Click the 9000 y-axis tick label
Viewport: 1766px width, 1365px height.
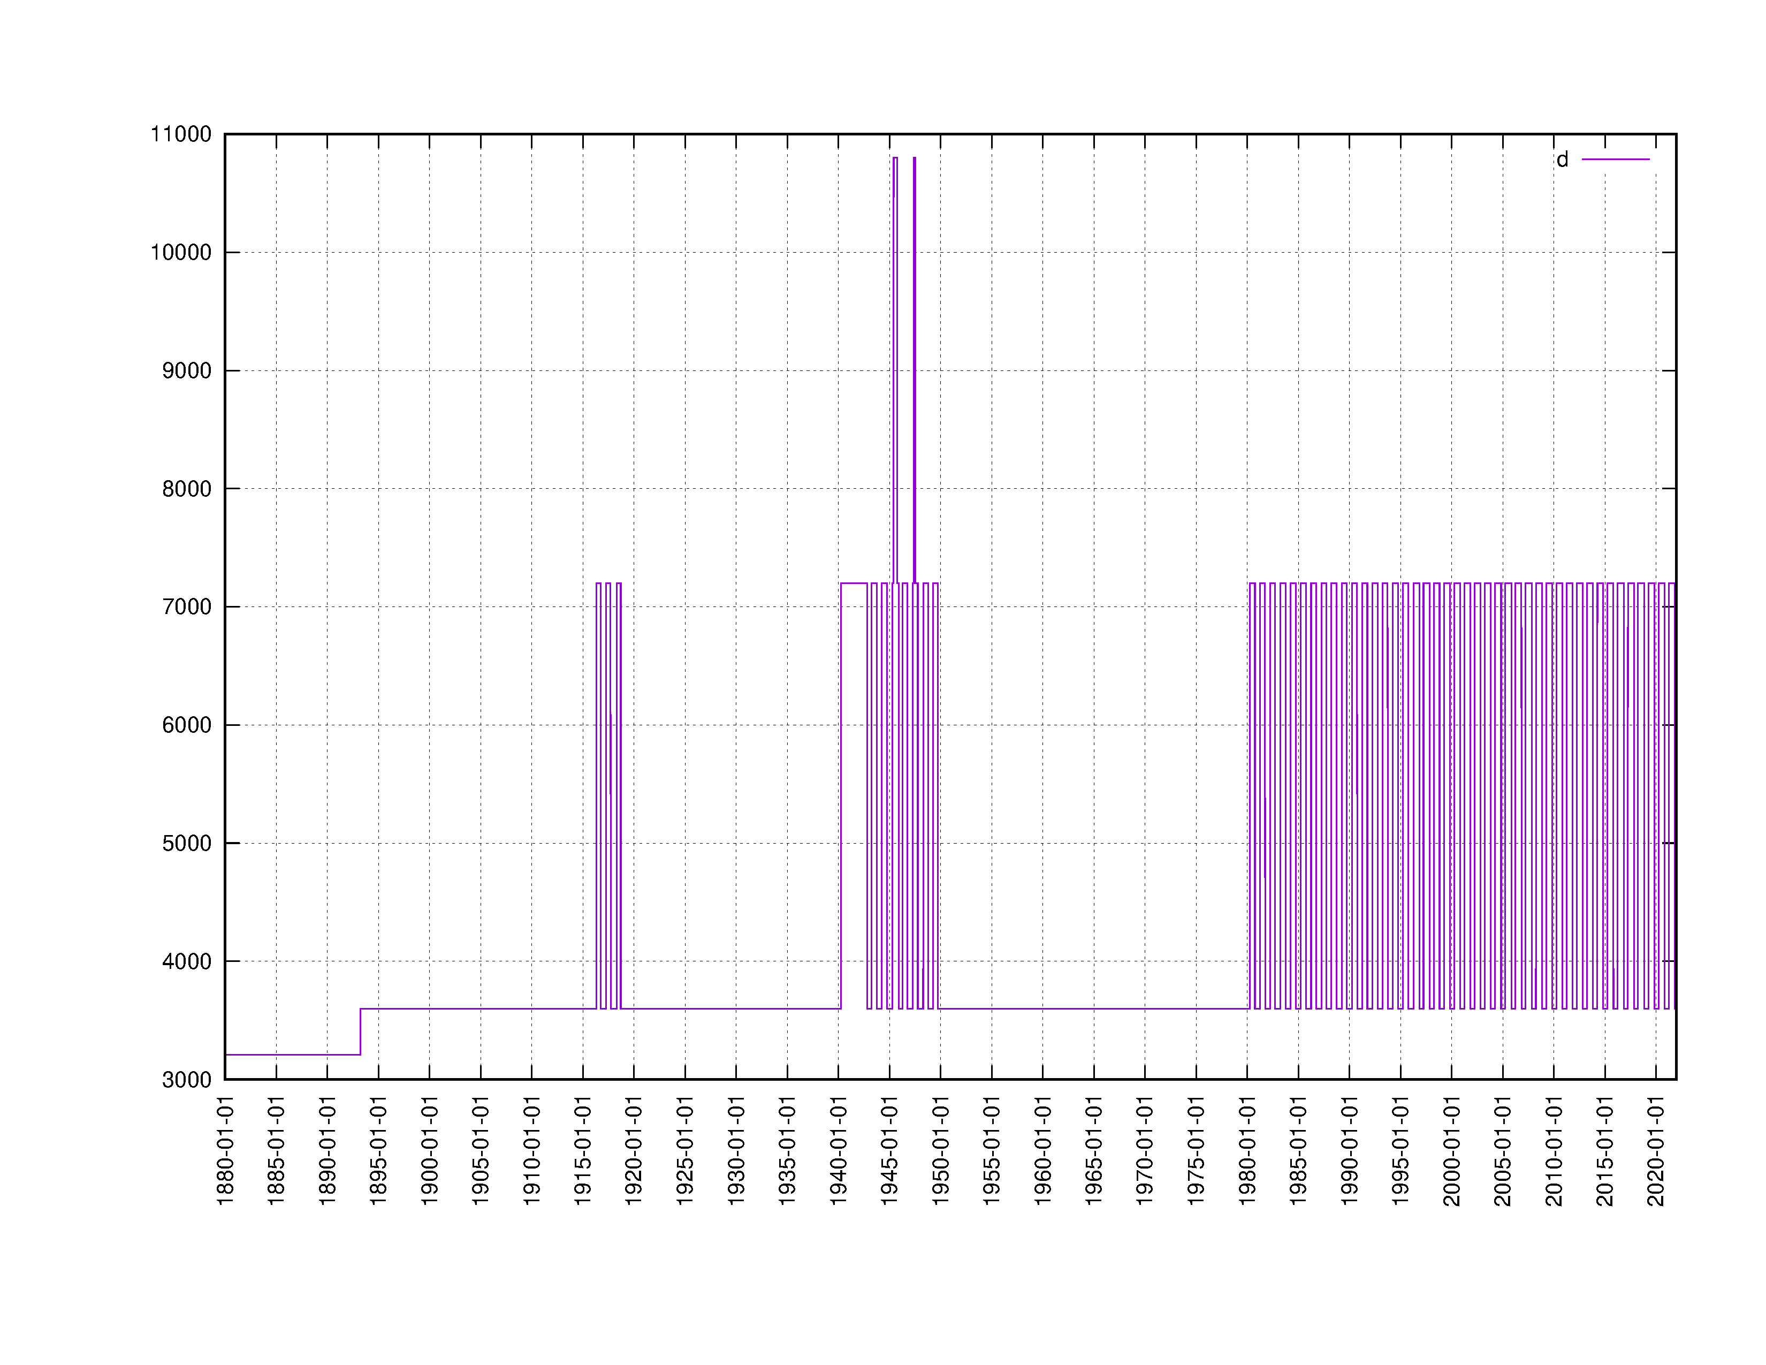[x=187, y=371]
